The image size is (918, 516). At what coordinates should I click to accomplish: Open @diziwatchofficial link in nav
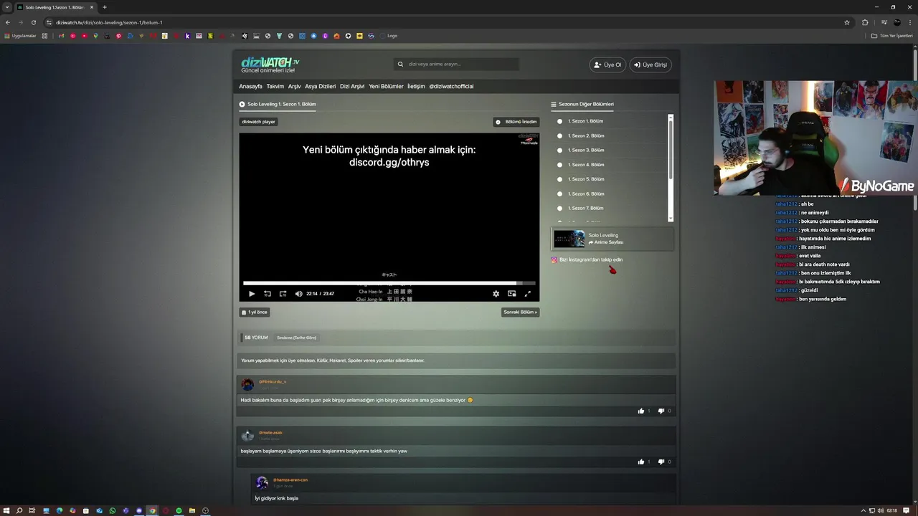451,86
